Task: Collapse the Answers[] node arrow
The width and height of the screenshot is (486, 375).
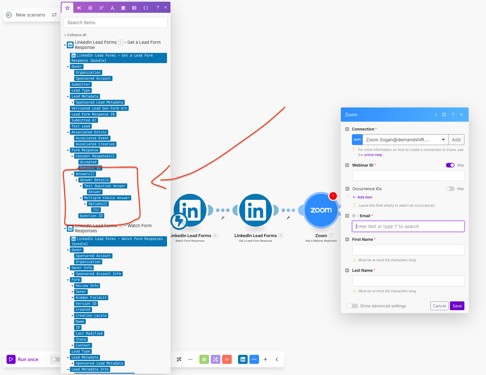Action: coord(72,174)
